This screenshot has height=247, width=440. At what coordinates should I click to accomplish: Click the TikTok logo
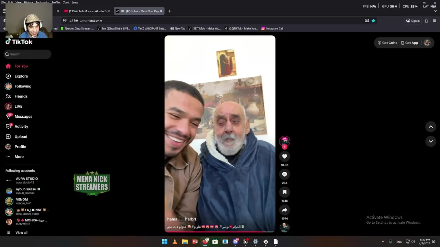point(19,42)
